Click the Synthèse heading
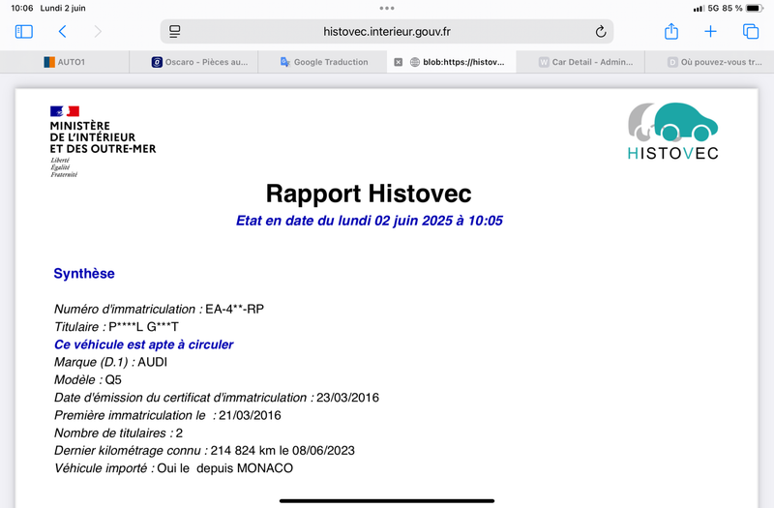This screenshot has height=508, width=774. 84,274
